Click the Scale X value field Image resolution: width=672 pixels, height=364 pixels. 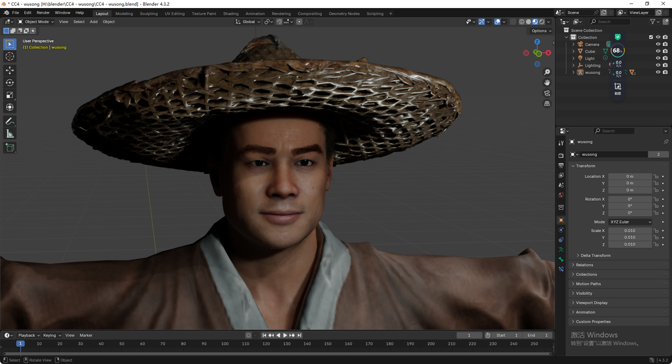[629, 231]
